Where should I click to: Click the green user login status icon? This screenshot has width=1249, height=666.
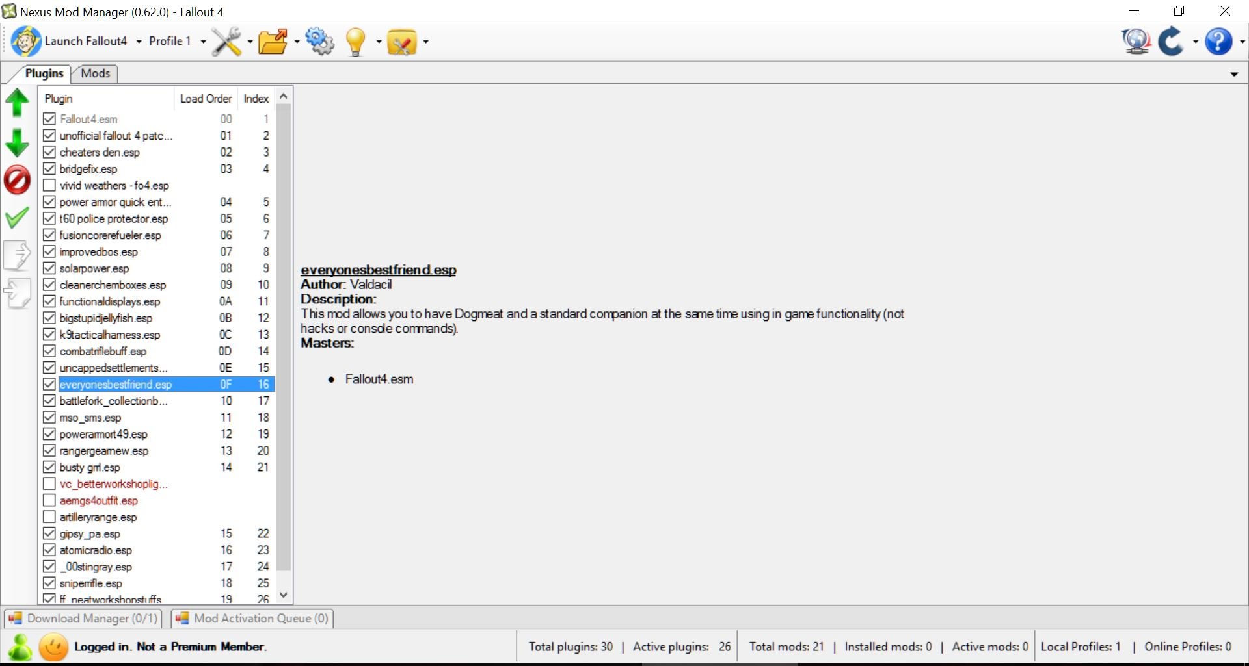coord(20,647)
